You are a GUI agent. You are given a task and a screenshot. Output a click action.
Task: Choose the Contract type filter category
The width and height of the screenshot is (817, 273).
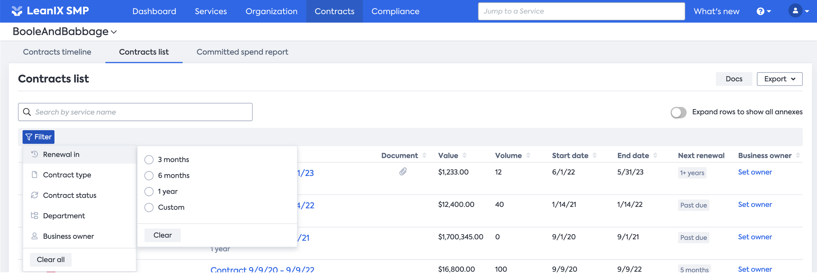coord(79,175)
